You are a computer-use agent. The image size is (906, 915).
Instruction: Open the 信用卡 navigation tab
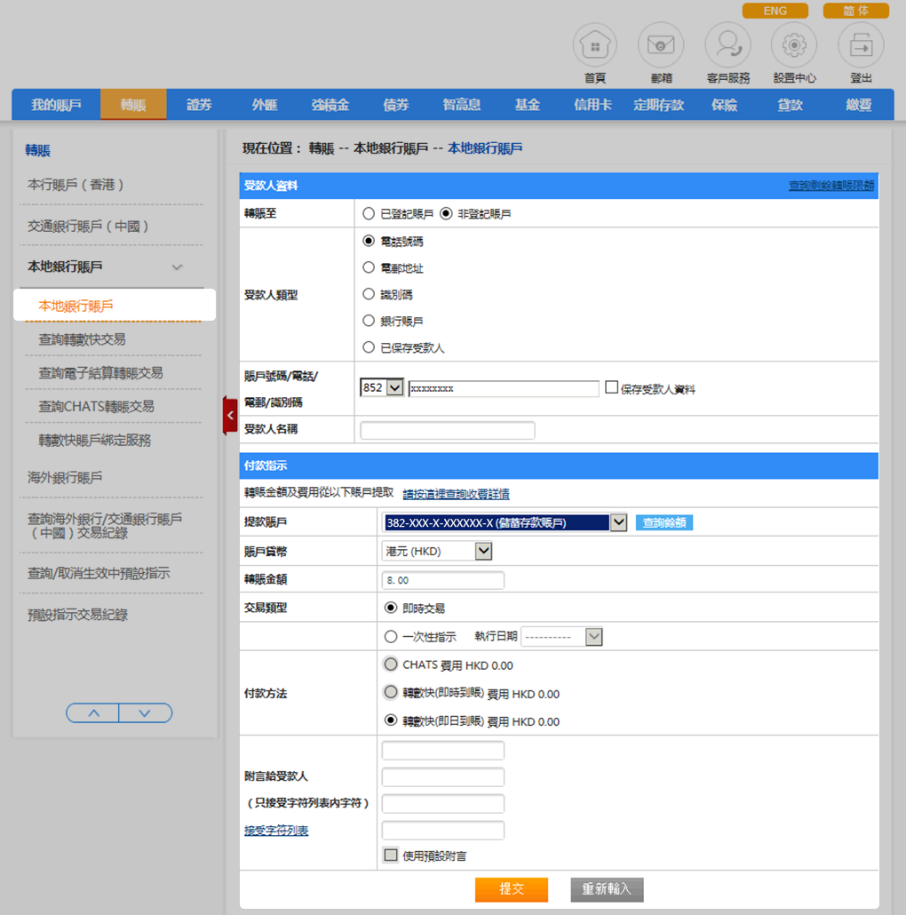point(592,105)
